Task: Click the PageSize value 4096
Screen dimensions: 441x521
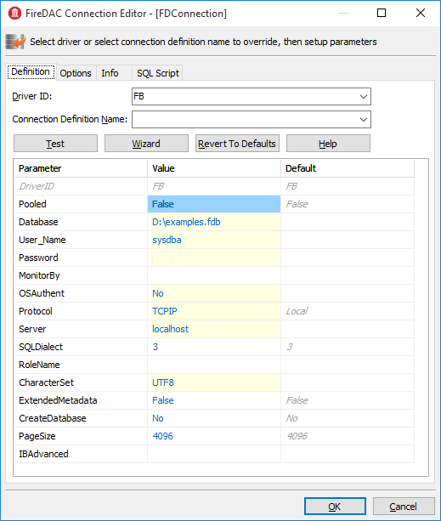Action: pyautogui.click(x=214, y=436)
